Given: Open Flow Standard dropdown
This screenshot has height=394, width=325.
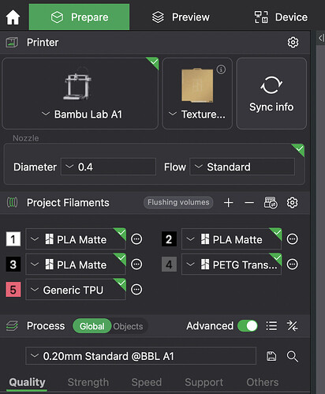Looking at the screenshot, I should [x=242, y=167].
